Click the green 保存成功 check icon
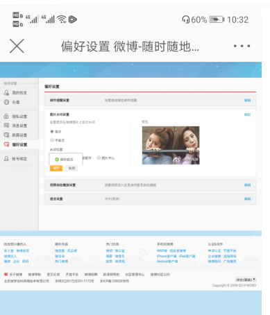Viewport: 270px width, 315px height. pos(57,160)
